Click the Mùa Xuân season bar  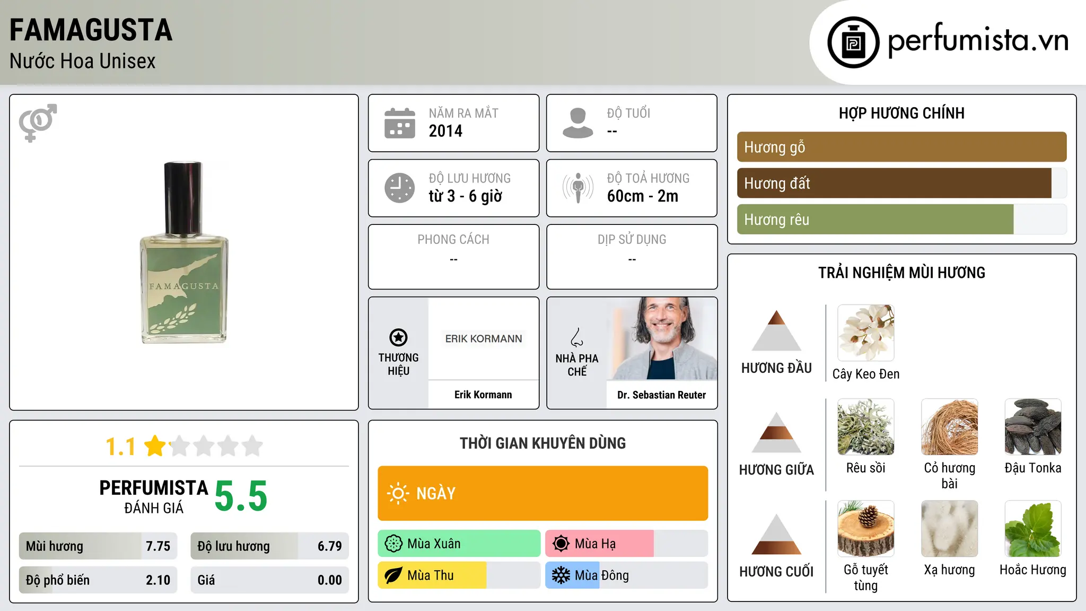coord(459,544)
